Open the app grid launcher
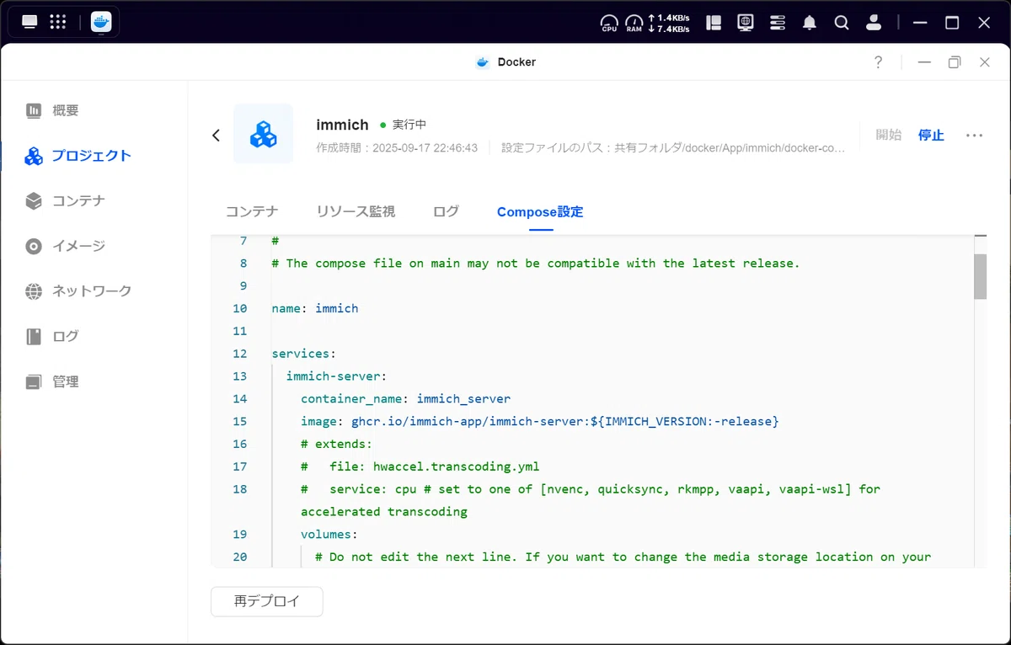 pos(58,22)
